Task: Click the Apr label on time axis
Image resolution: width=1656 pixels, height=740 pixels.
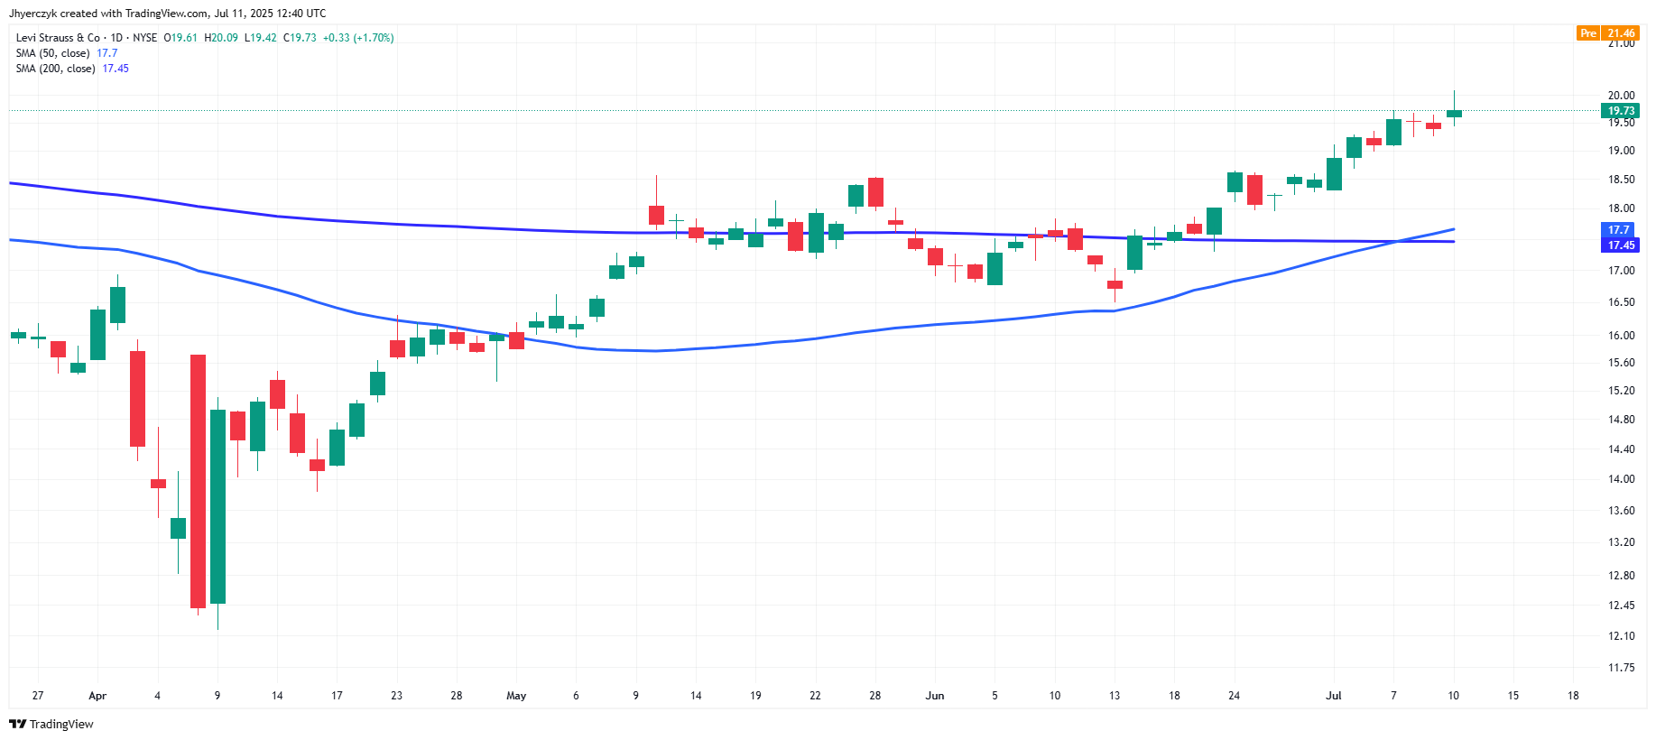Action: pos(97,696)
